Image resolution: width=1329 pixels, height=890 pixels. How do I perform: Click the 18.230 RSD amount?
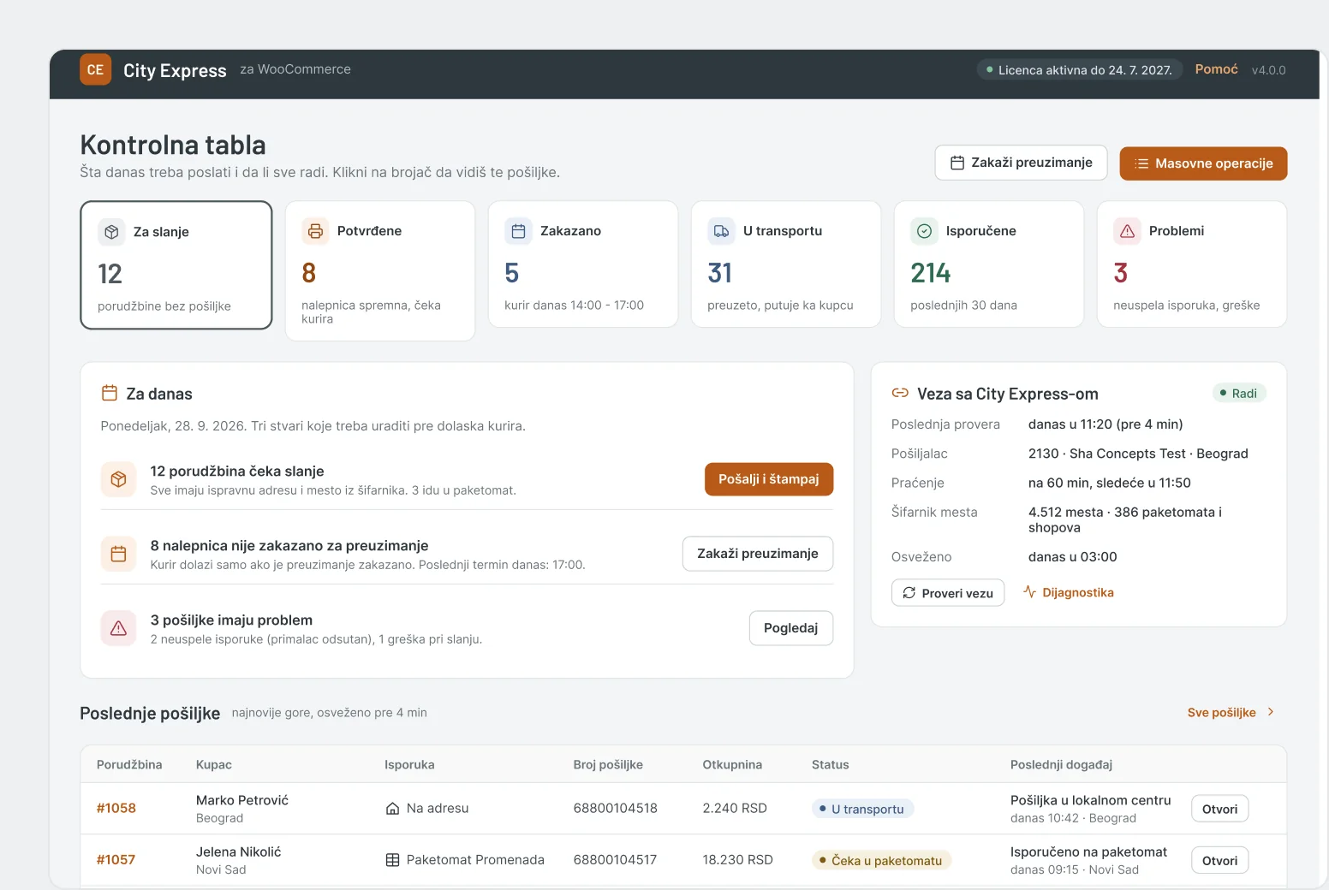(x=738, y=859)
